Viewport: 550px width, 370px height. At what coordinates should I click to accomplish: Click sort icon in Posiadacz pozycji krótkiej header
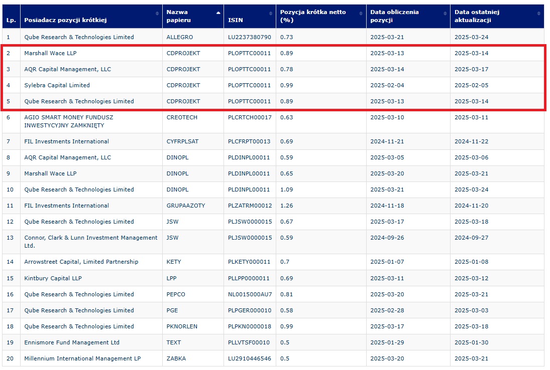pos(158,13)
